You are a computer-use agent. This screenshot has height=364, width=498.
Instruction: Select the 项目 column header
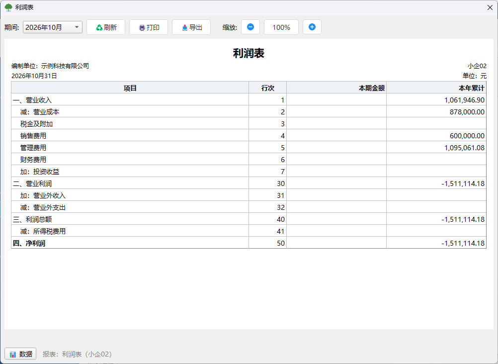(x=130, y=88)
